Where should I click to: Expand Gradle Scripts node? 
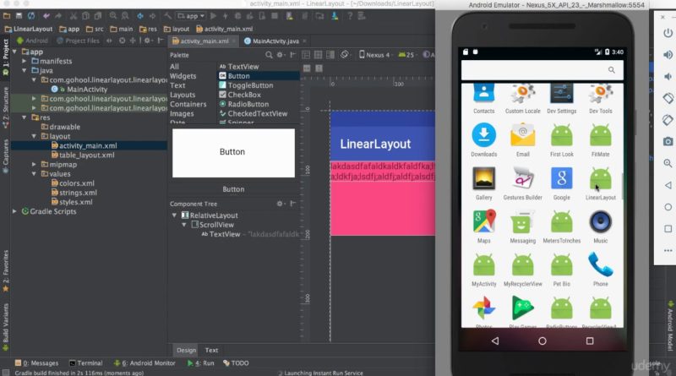(x=14, y=211)
